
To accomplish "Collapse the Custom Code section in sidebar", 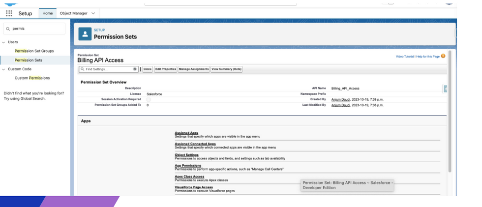I will (4, 69).
